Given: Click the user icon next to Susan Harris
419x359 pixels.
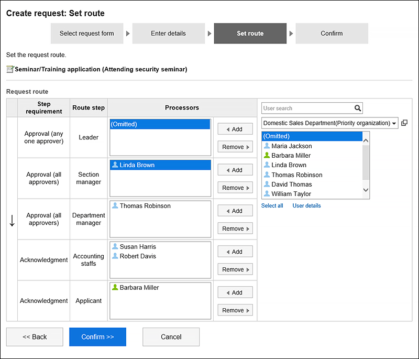Looking at the screenshot, I should (115, 246).
